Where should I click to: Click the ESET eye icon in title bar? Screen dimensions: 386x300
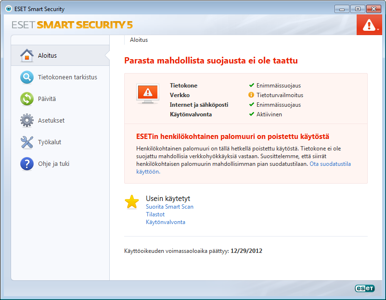pos(9,9)
